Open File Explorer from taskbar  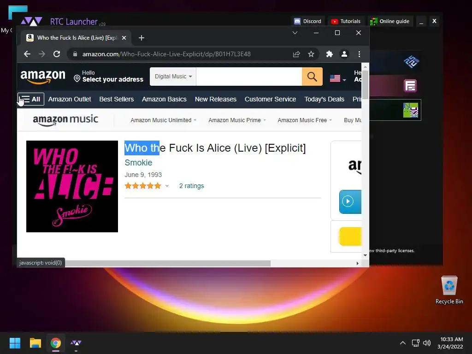[35, 343]
